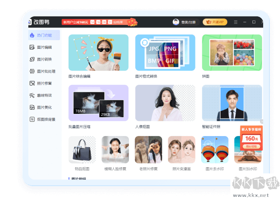280x198 pixels.
Task: Click the 图片编辑 sidebar icon
Action: click(x=32, y=47)
